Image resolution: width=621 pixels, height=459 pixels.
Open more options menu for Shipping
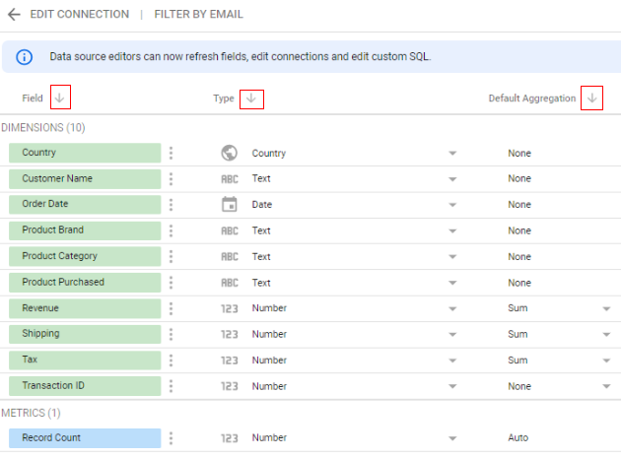pos(172,334)
